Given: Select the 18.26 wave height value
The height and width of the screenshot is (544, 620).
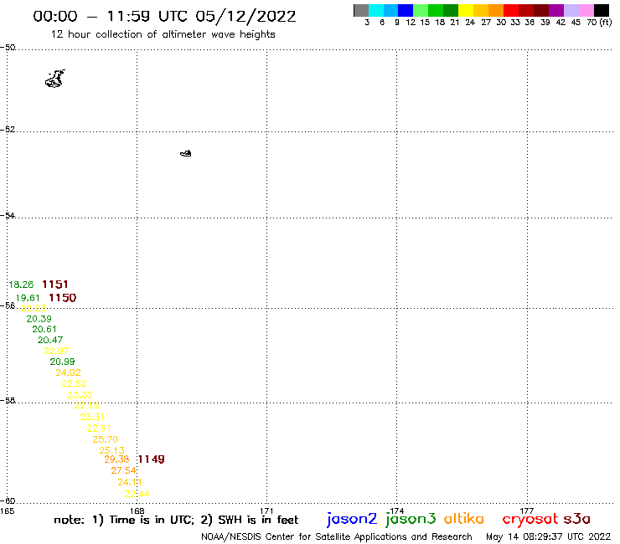Looking at the screenshot, I should (21, 285).
